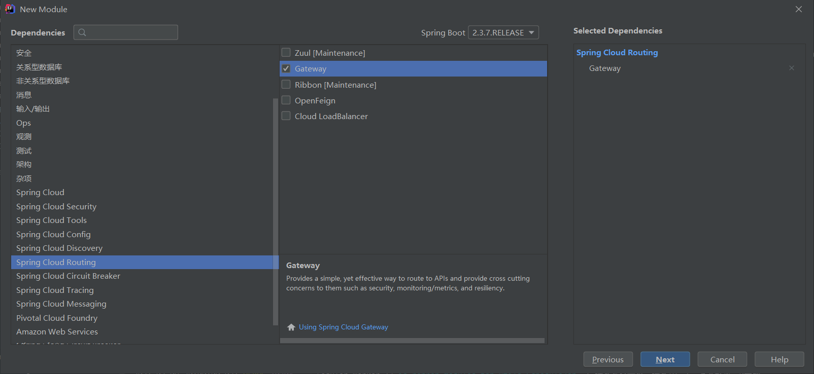814x374 pixels.
Task: Uncheck the Gateway dependency checkbox
Action: point(286,68)
